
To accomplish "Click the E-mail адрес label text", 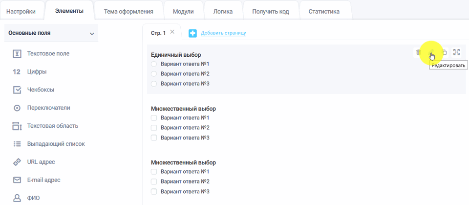I will tap(43, 180).
